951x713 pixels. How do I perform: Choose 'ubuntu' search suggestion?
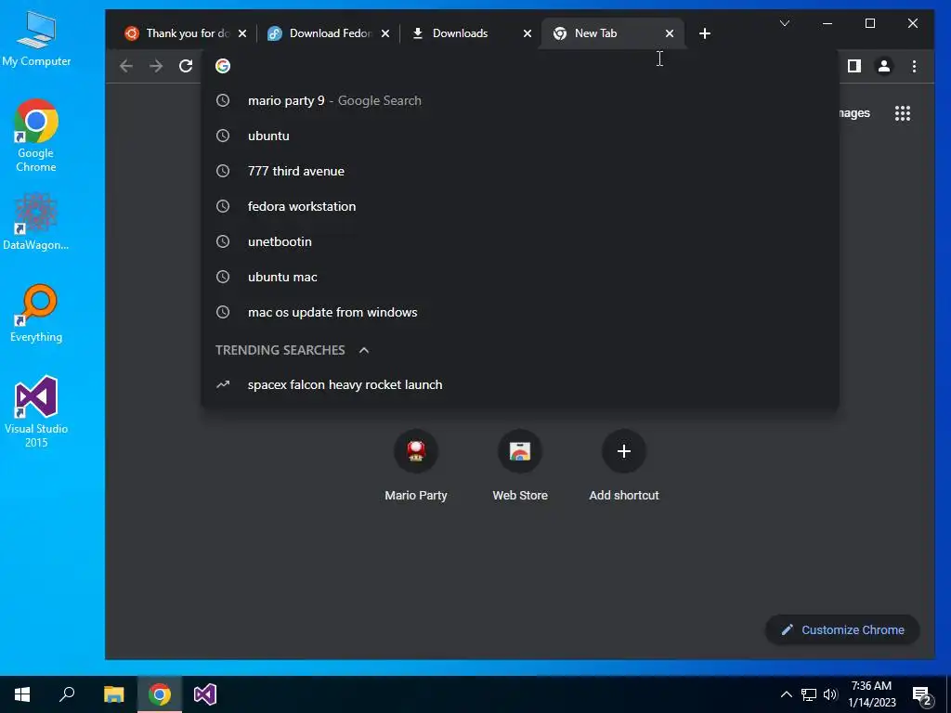(520, 136)
